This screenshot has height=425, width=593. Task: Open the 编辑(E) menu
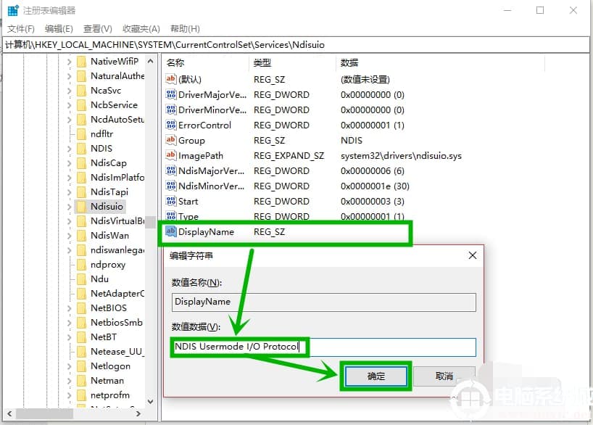[59, 29]
